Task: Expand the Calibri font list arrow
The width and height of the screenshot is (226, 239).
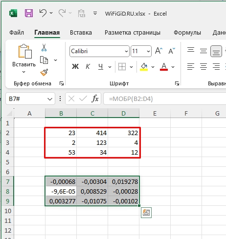Action: coord(126,51)
